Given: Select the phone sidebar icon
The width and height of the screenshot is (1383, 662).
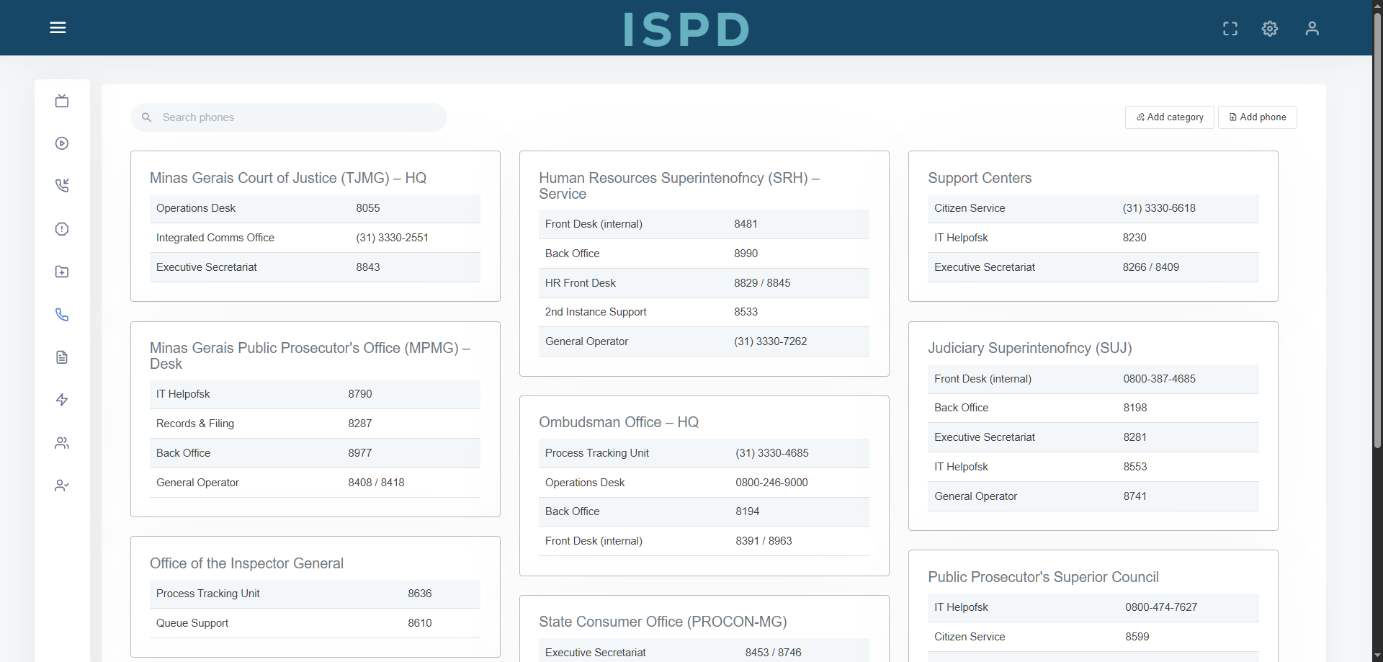Looking at the screenshot, I should (62, 315).
